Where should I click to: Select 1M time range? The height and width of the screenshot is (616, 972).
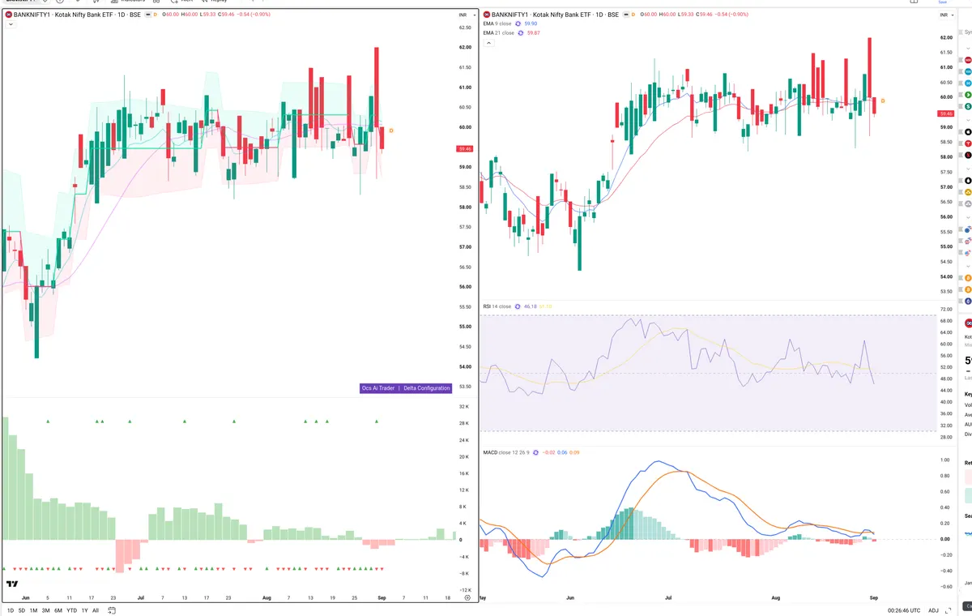click(34, 610)
